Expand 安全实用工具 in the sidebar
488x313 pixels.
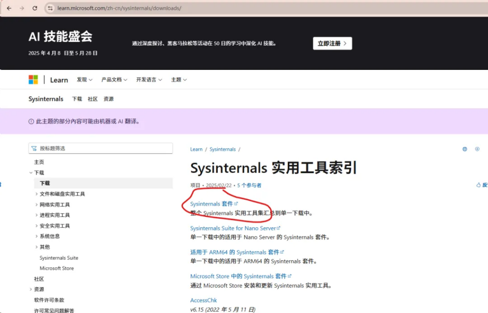coord(36,226)
